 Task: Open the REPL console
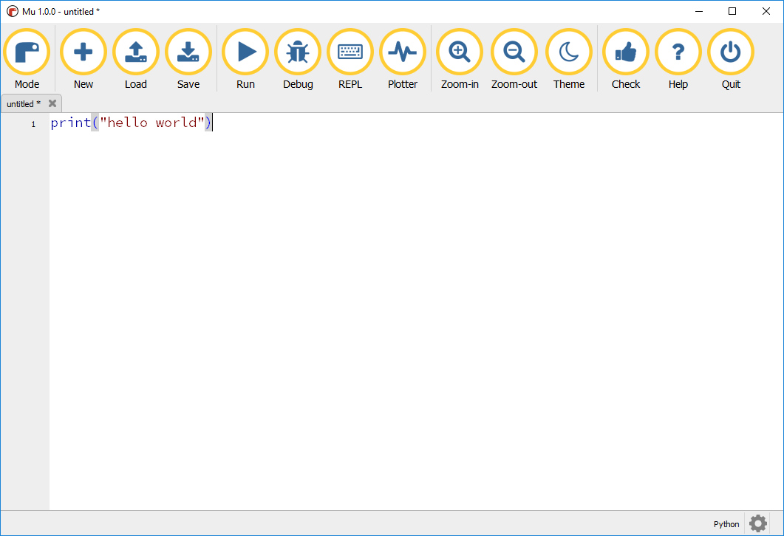(350, 52)
